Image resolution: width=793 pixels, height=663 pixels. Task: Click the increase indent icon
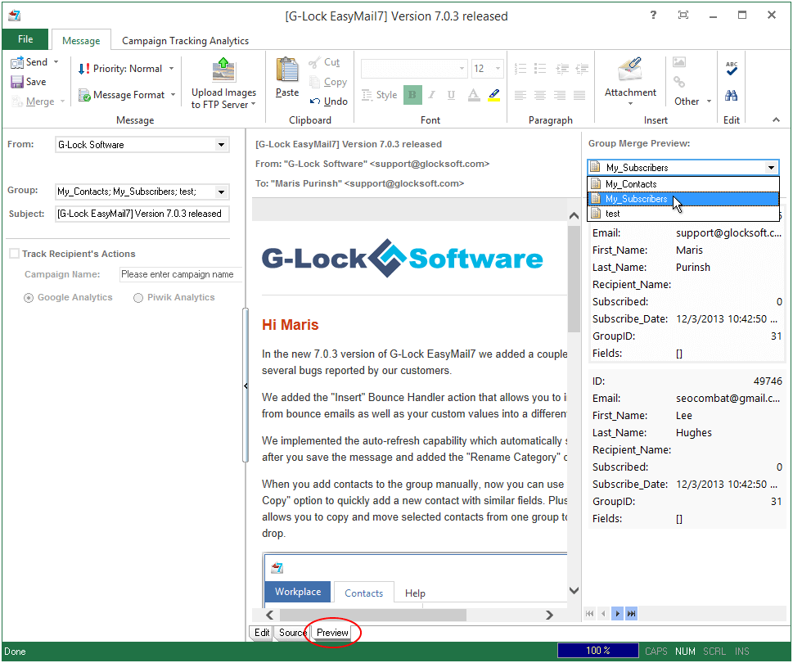coord(582,68)
